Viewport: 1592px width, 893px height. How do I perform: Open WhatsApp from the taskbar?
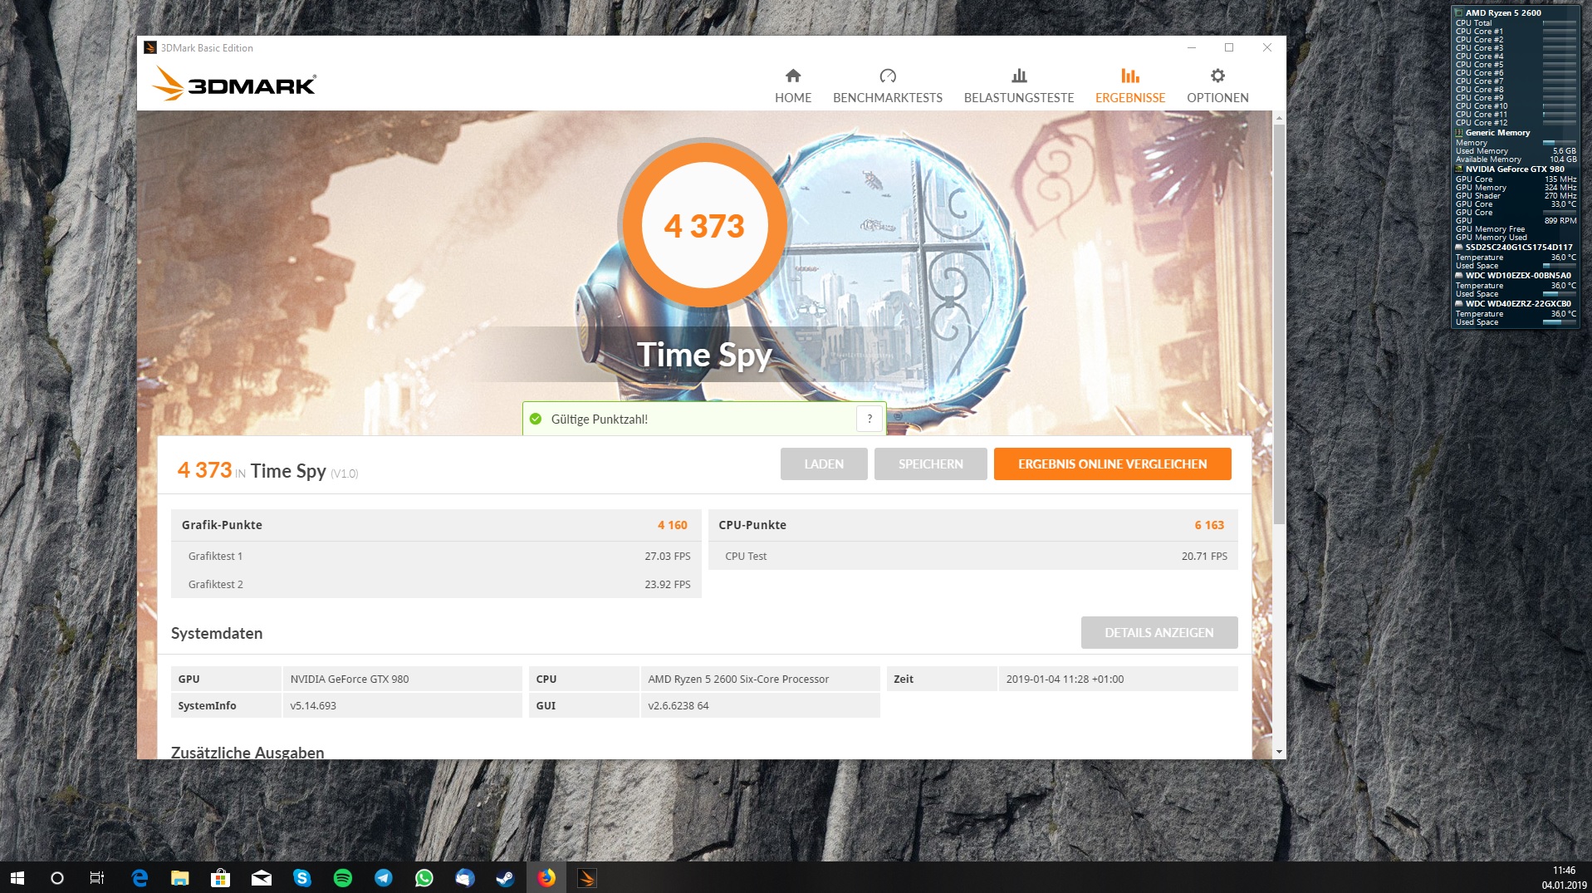pyautogui.click(x=424, y=878)
